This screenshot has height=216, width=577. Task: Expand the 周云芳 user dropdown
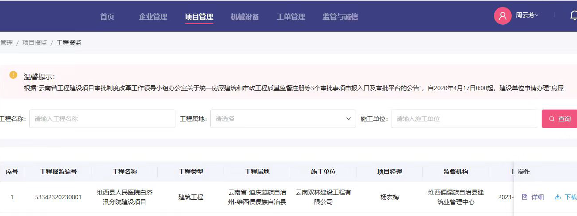pyautogui.click(x=528, y=15)
